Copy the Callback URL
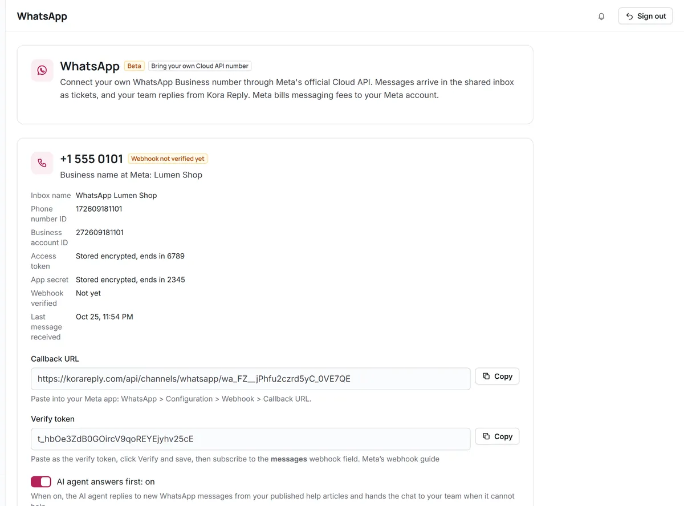684x506 pixels. (497, 377)
